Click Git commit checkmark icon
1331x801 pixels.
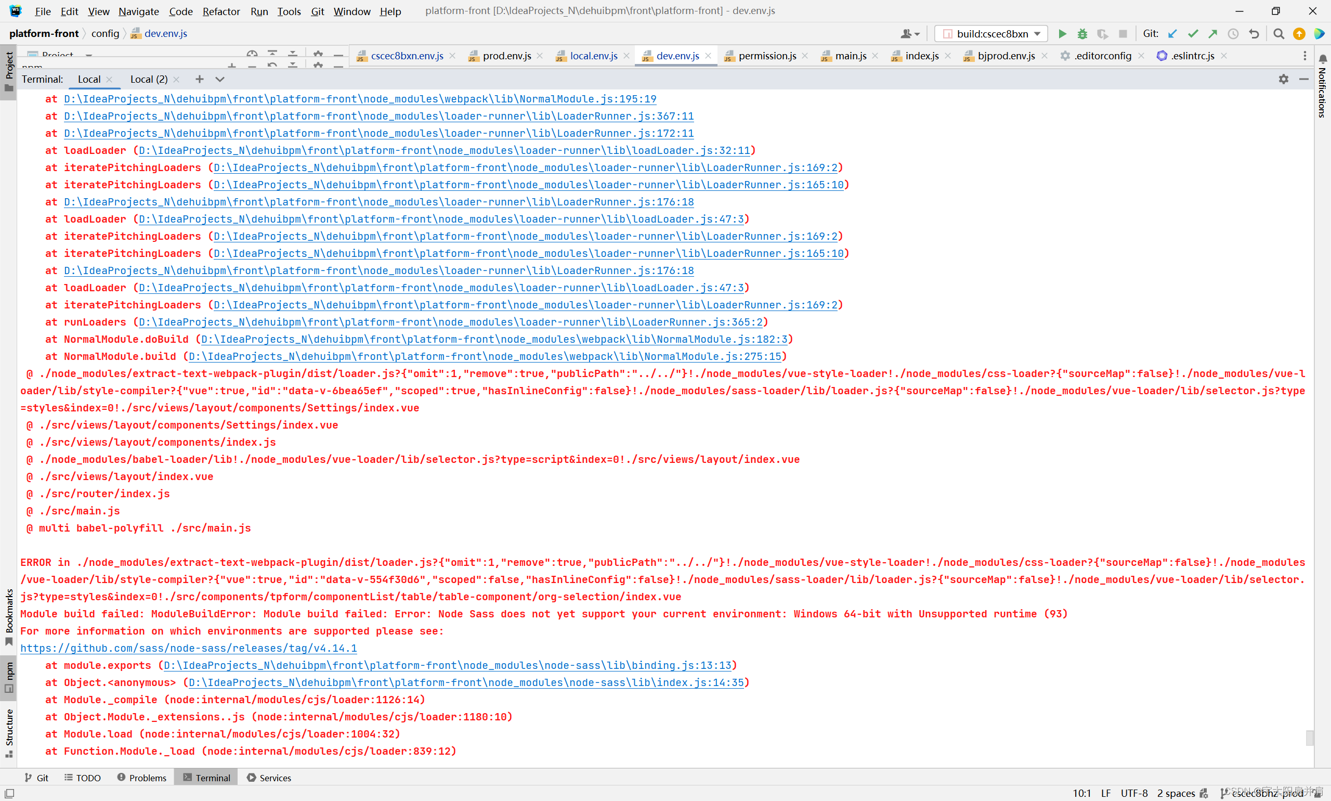[x=1192, y=33]
